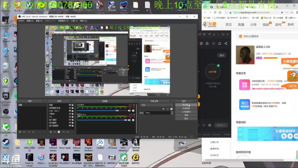Viewport: 298px width, 168px height.
Task: Click the share icon in the dark Douyu panel
Action: pyautogui.click(x=226, y=43)
